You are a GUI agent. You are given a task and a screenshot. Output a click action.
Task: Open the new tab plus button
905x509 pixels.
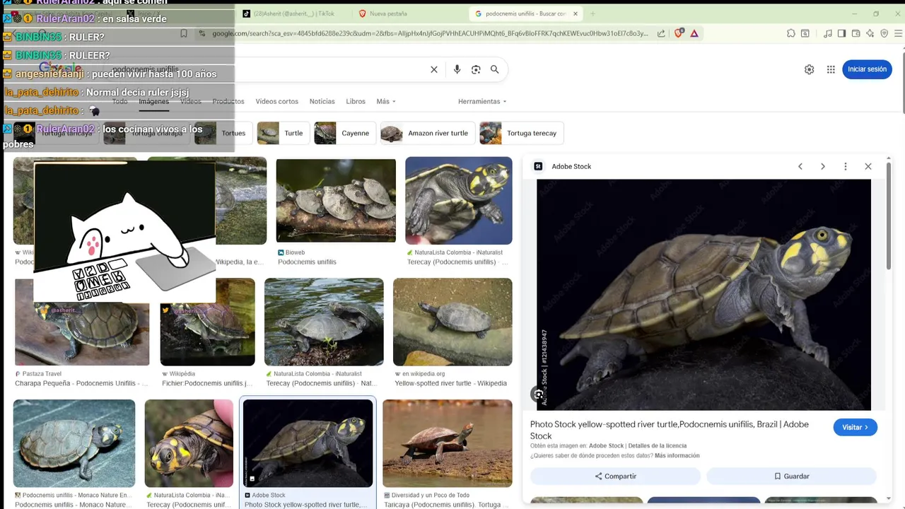point(592,13)
